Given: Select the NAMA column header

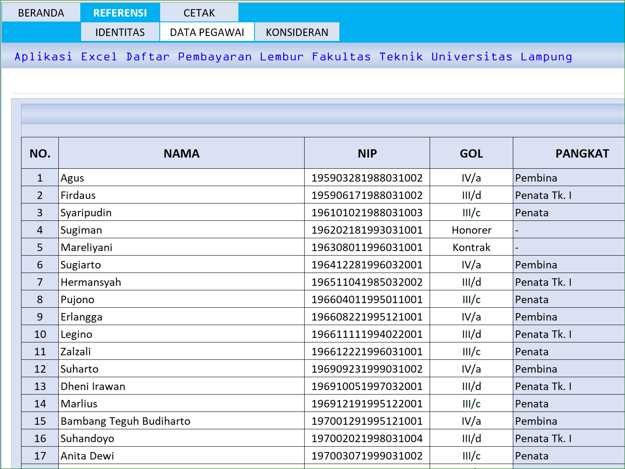Looking at the screenshot, I should coord(181,153).
